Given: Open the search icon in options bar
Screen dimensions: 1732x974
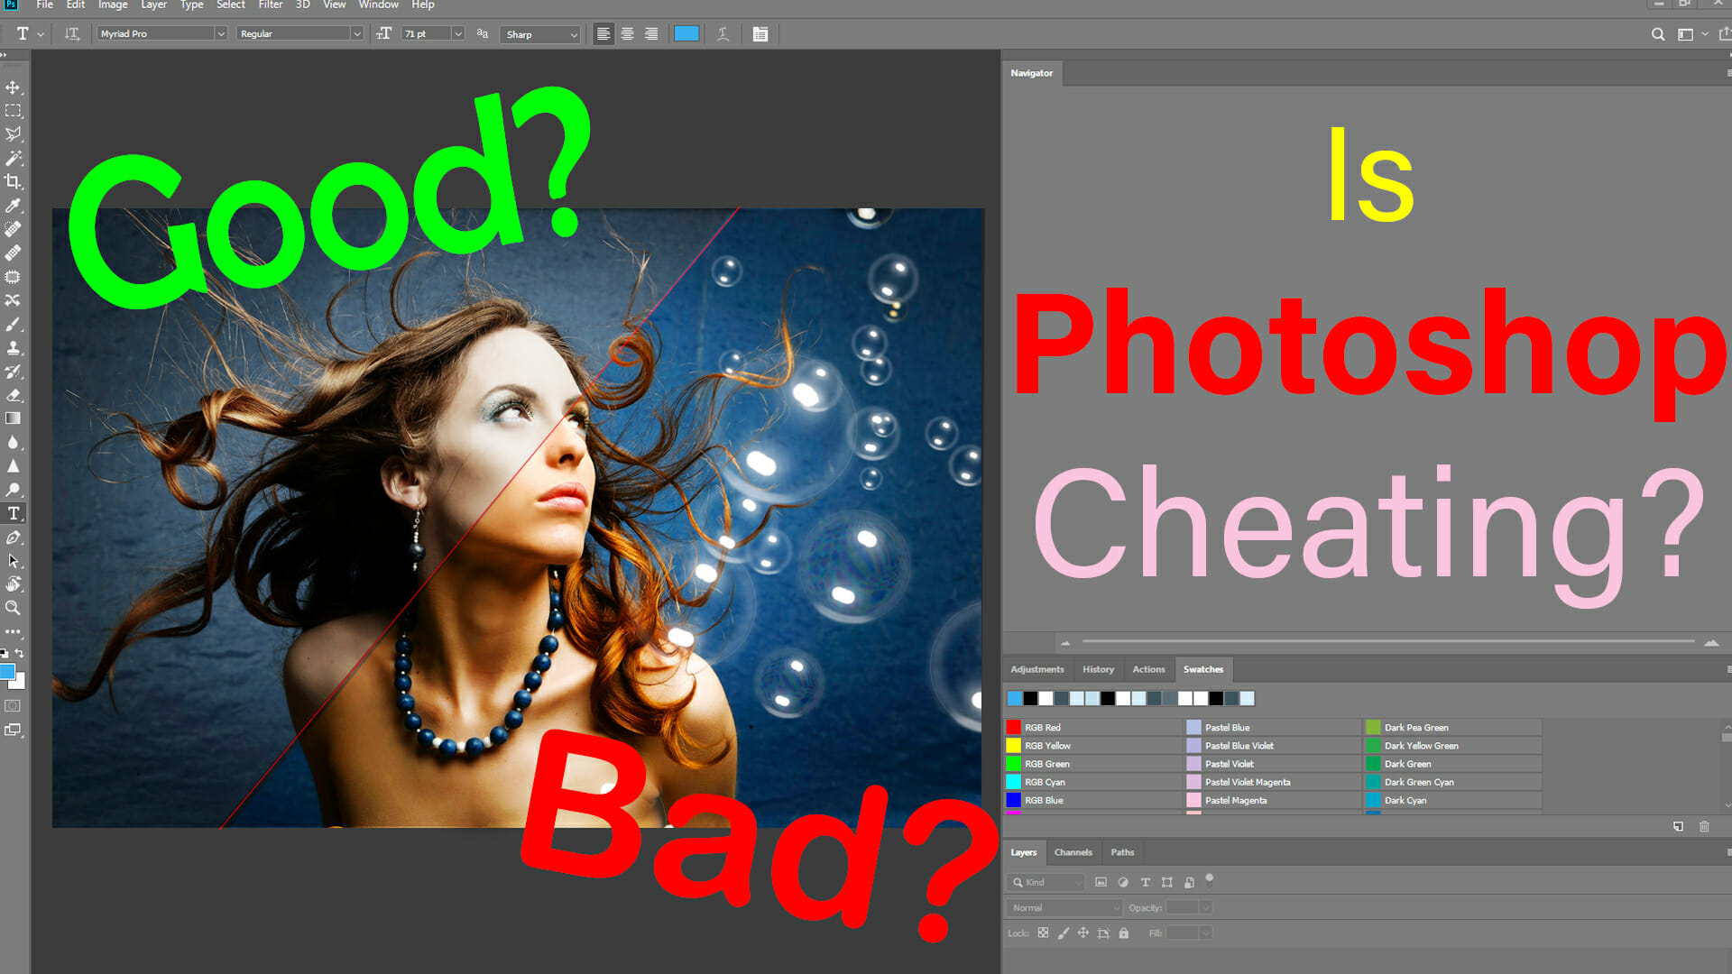Looking at the screenshot, I should (x=1658, y=34).
